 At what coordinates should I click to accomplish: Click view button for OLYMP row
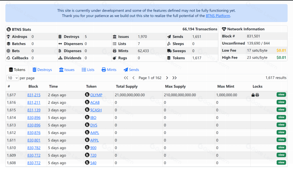pos(281,95)
